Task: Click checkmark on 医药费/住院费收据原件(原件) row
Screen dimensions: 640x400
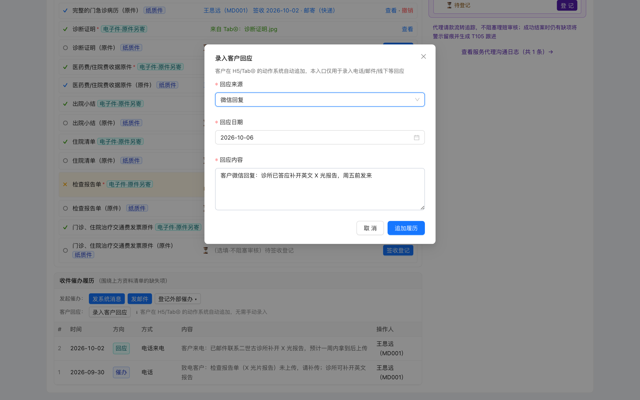Action: pyautogui.click(x=65, y=85)
